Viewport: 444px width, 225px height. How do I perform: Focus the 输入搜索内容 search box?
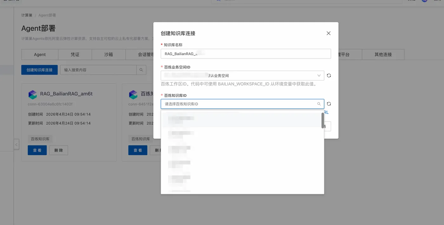(98, 70)
